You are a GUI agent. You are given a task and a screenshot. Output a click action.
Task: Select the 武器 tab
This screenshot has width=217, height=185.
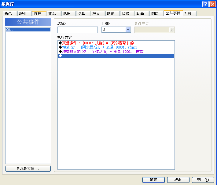point(68,13)
